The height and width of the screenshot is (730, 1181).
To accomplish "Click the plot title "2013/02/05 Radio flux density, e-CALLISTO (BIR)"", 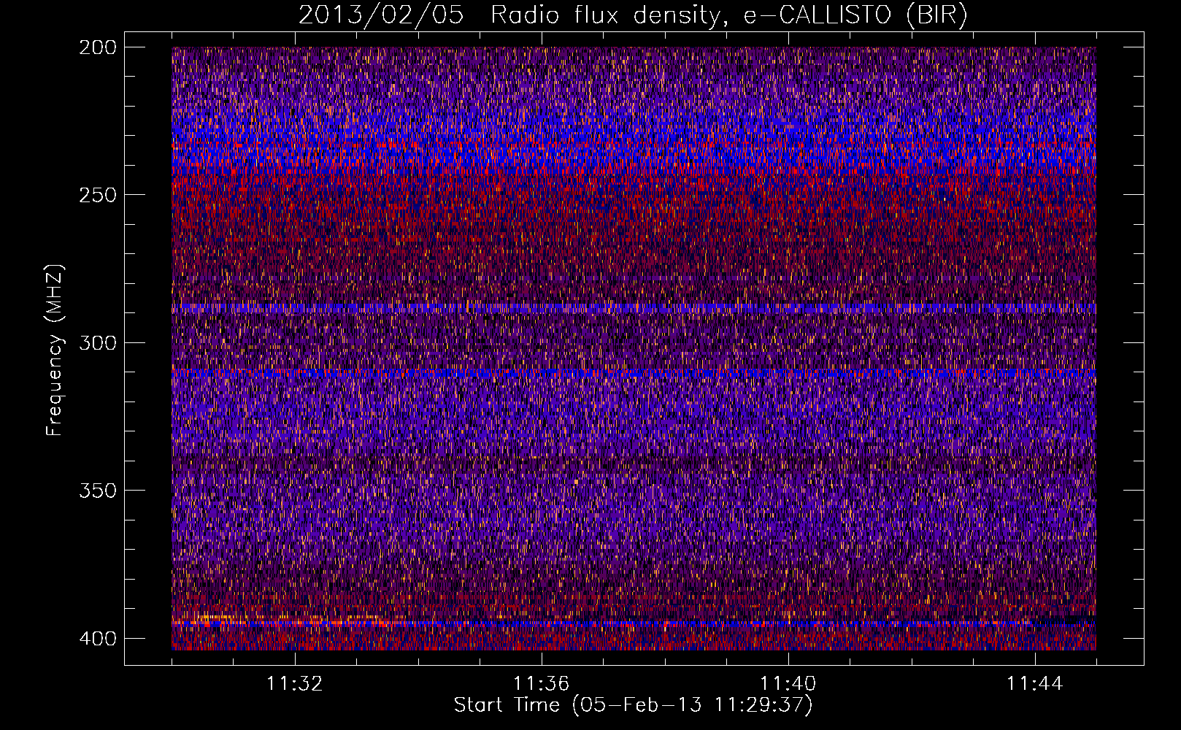I will [x=633, y=15].
